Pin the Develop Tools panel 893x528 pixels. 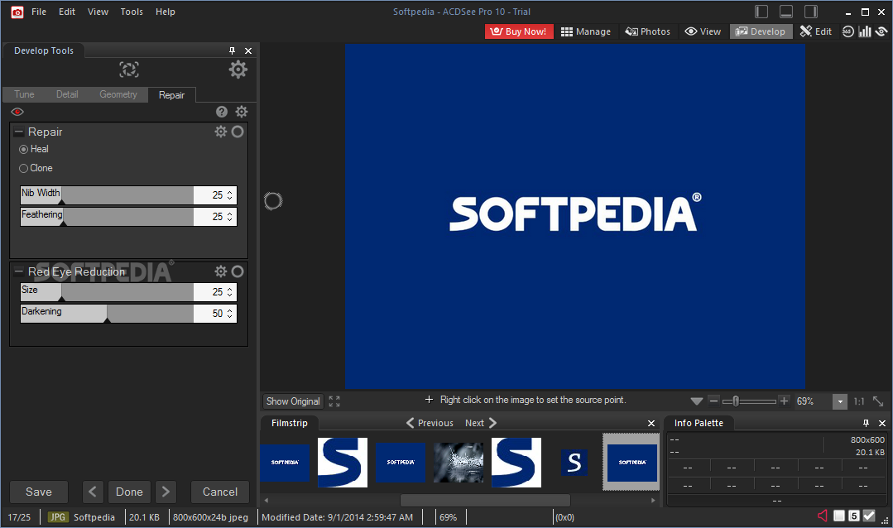[232, 50]
